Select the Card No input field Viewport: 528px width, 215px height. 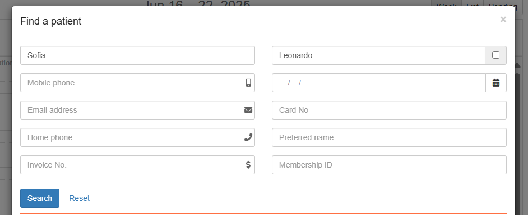(389, 110)
